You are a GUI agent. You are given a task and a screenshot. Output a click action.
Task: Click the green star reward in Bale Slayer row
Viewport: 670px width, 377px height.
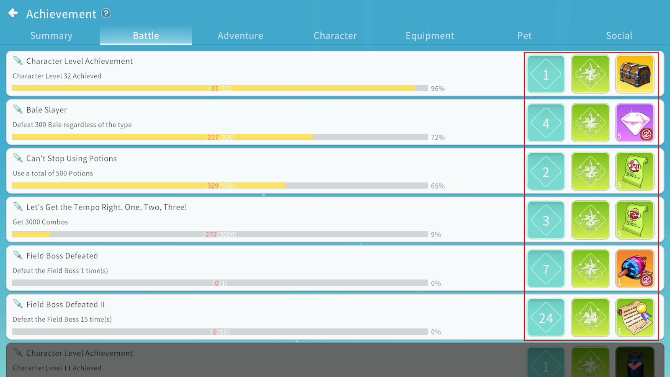(x=590, y=123)
